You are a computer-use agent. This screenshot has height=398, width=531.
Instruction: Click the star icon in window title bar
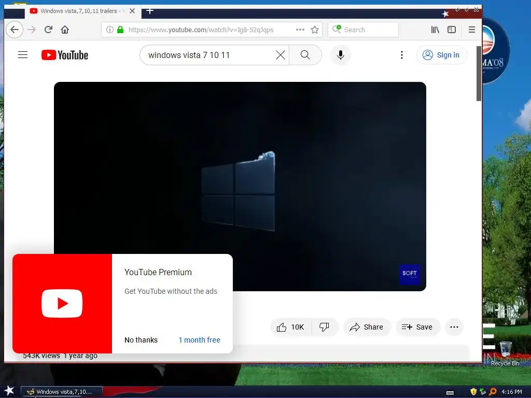[x=445, y=14]
